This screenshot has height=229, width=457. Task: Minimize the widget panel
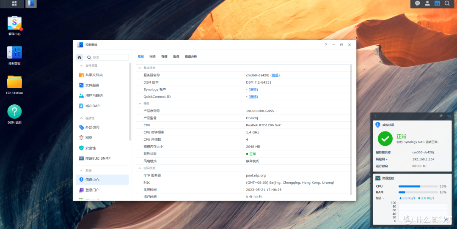click(433, 116)
